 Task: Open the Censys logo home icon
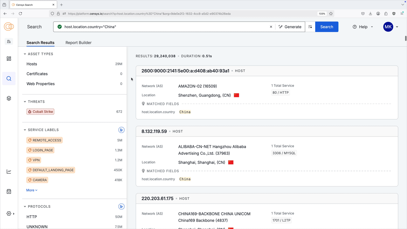click(x=9, y=27)
